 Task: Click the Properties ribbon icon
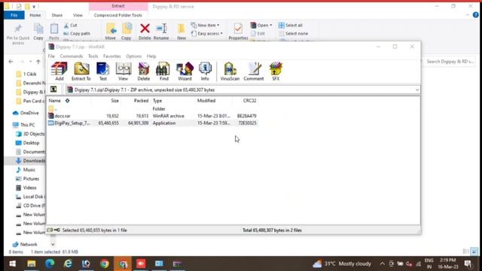(x=238, y=32)
